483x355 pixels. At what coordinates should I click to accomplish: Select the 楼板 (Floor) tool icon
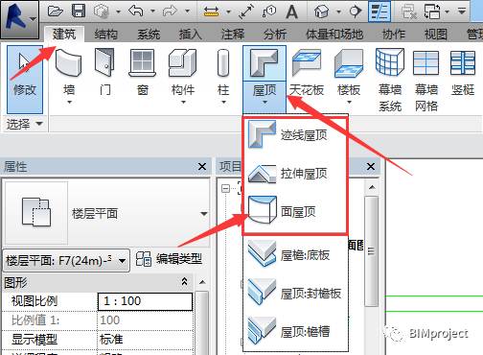[x=349, y=62]
